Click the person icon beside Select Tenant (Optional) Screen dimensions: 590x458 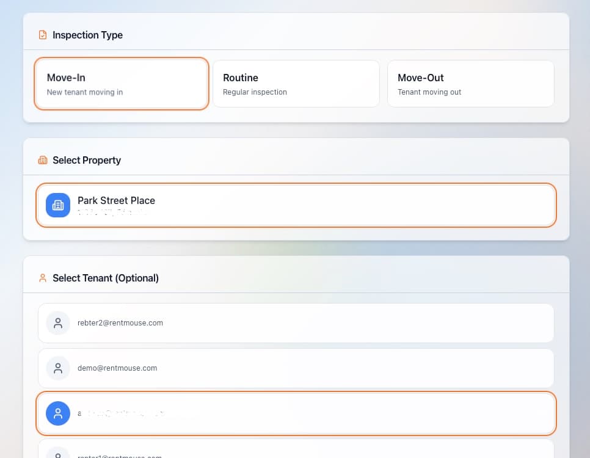[x=42, y=278]
